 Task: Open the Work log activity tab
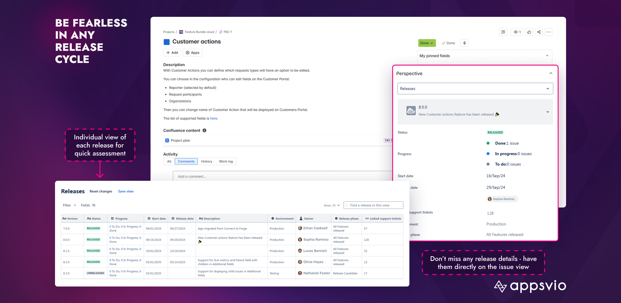(226, 161)
